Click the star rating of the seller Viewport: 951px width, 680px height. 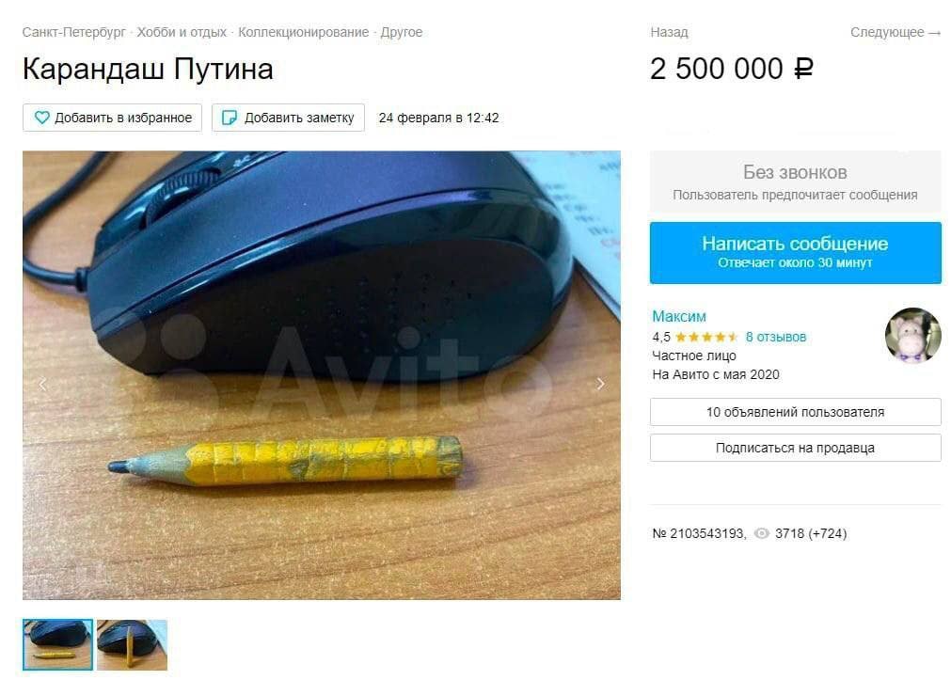tap(706, 337)
